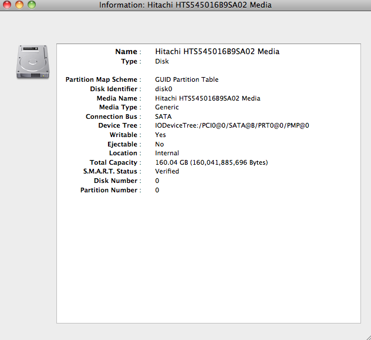Click the window resize grip corner
Image resolution: width=371 pixels, height=340 pixels.
pyautogui.click(x=367, y=336)
